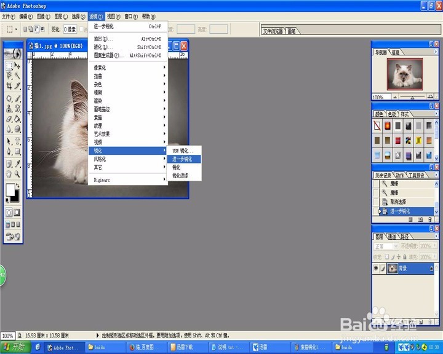This screenshot has height=354, width=443.
Task: Toggle lock position icon in Layers panel
Action: pyautogui.click(x=398, y=257)
